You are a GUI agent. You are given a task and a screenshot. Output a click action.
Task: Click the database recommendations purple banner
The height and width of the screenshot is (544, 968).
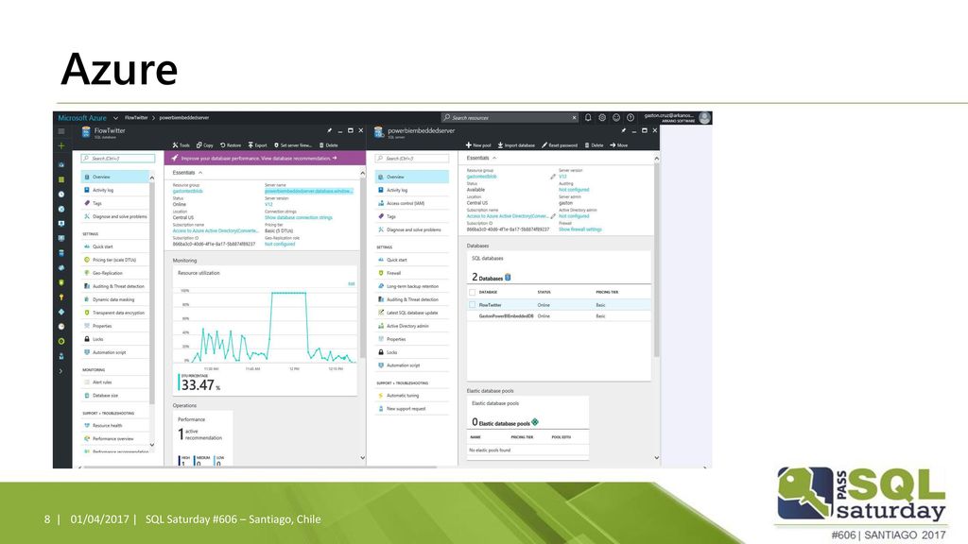pyautogui.click(x=265, y=159)
